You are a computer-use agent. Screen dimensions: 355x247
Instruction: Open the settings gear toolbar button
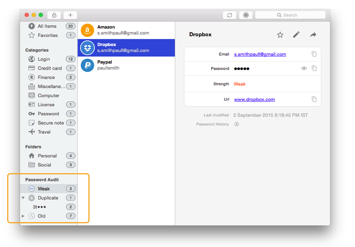click(x=246, y=15)
